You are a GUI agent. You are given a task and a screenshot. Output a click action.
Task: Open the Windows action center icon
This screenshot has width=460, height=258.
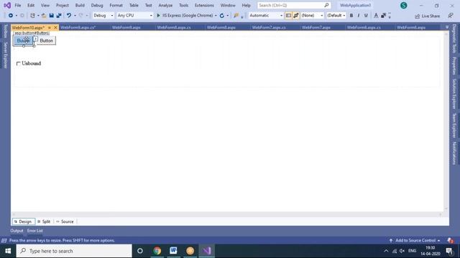(449, 251)
